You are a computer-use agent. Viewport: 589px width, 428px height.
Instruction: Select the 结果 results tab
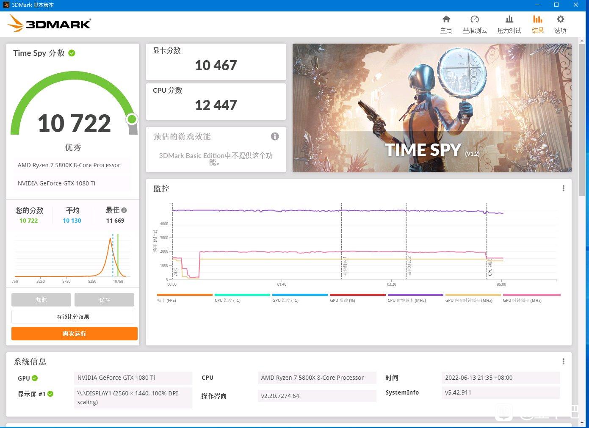(x=538, y=25)
